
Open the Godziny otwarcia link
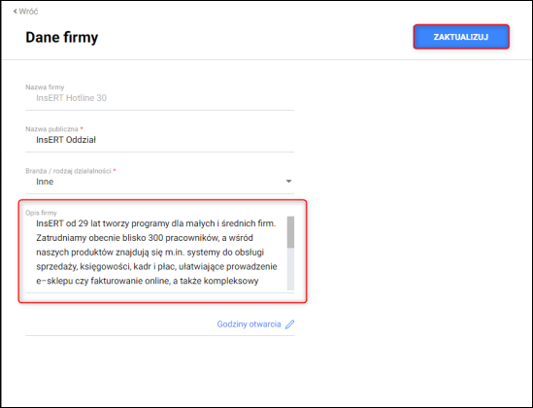[249, 324]
